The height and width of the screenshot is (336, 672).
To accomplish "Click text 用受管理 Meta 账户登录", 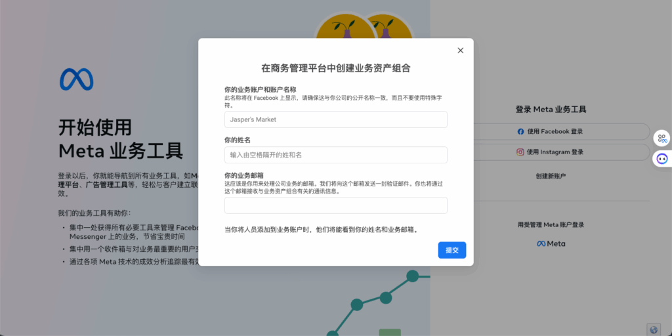I will [551, 224].
